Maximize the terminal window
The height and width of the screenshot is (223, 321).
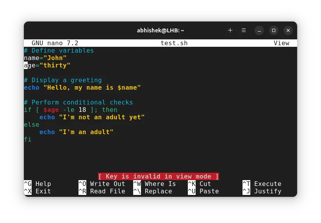274,30
